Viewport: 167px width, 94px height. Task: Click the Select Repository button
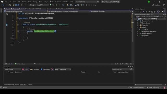coord(153,87)
